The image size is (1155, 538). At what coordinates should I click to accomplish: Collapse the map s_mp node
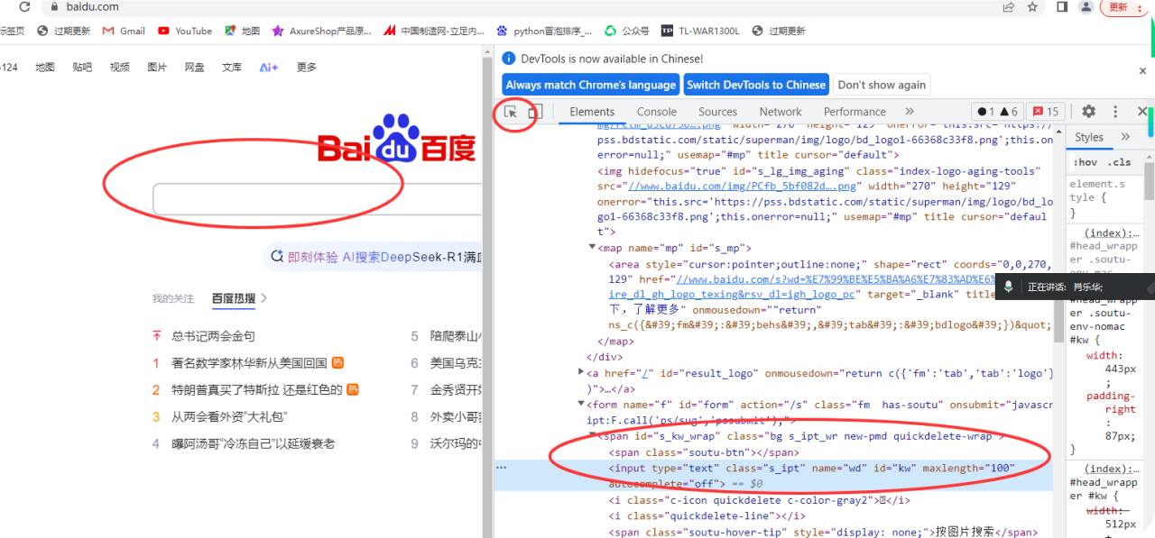[x=592, y=248]
